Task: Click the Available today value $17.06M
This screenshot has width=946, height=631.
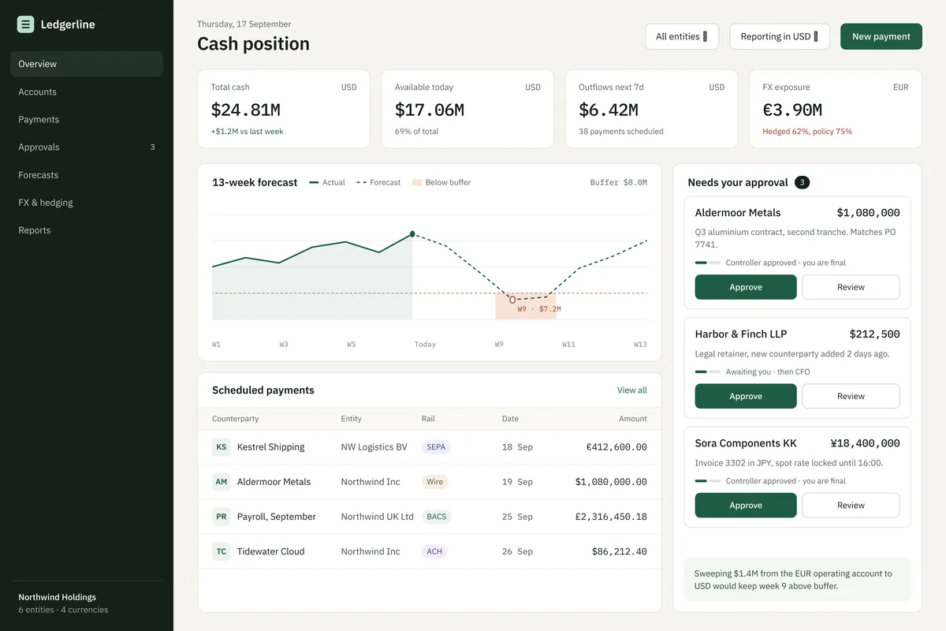Action: (x=430, y=110)
